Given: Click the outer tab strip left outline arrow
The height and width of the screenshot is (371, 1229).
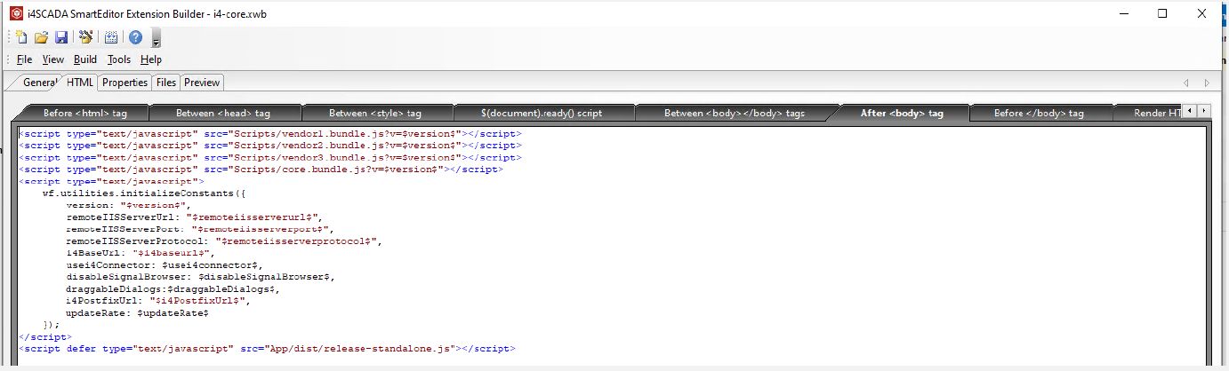Looking at the screenshot, I should click(1186, 83).
